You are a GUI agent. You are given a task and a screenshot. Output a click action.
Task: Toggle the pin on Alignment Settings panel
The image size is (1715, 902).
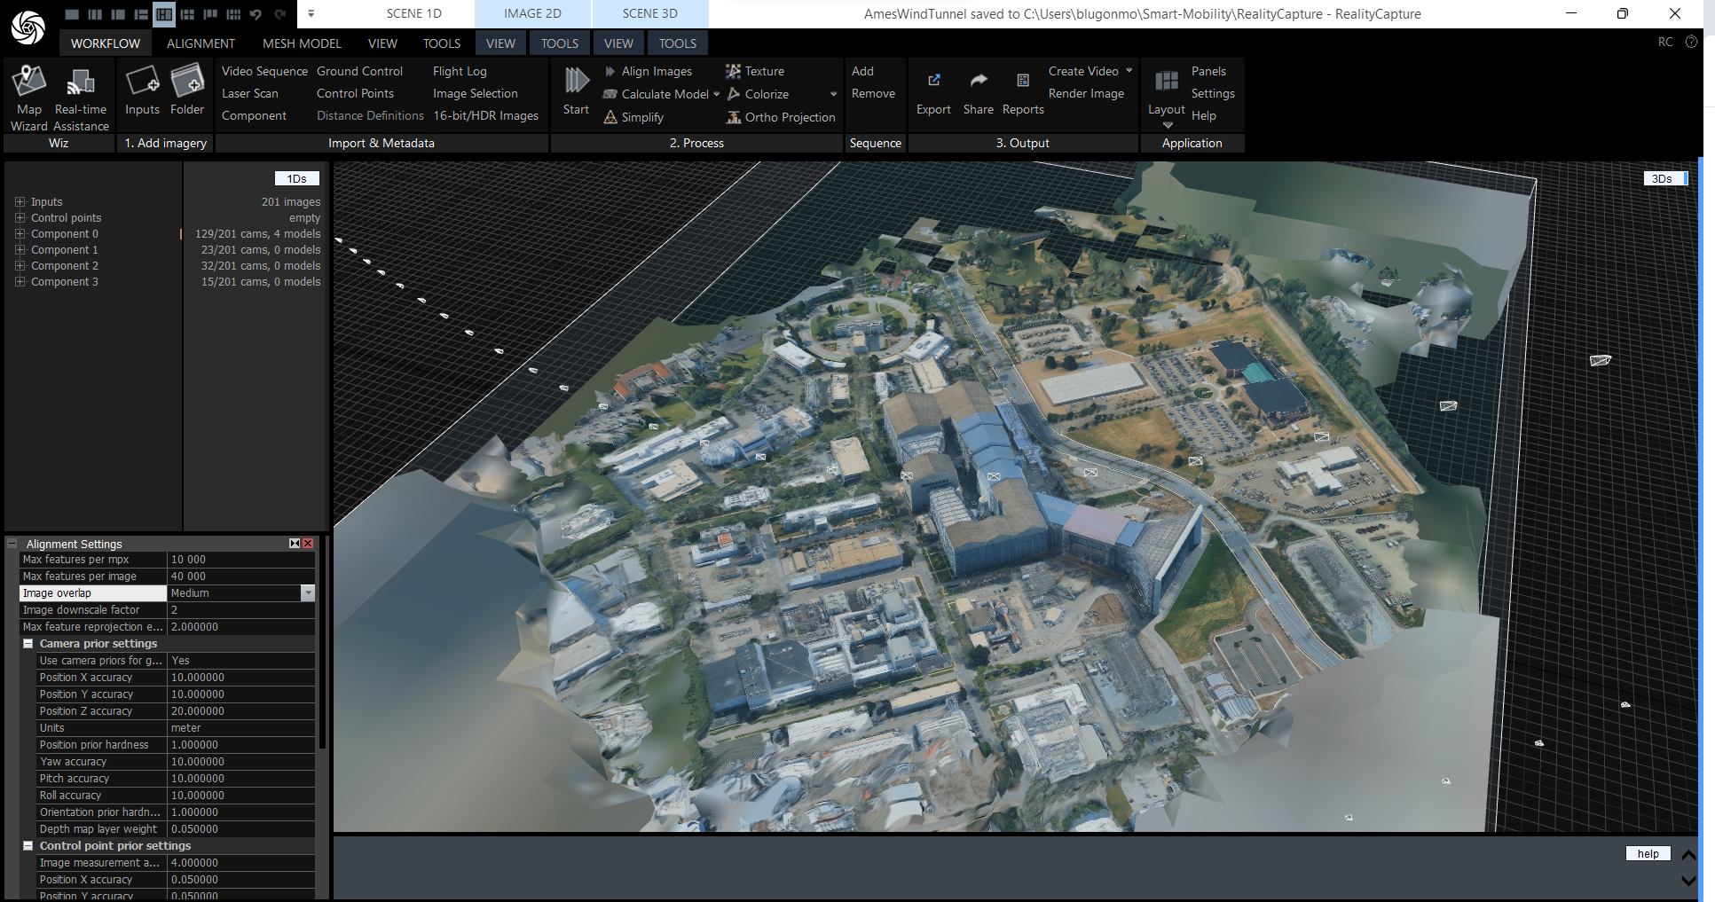pos(295,544)
